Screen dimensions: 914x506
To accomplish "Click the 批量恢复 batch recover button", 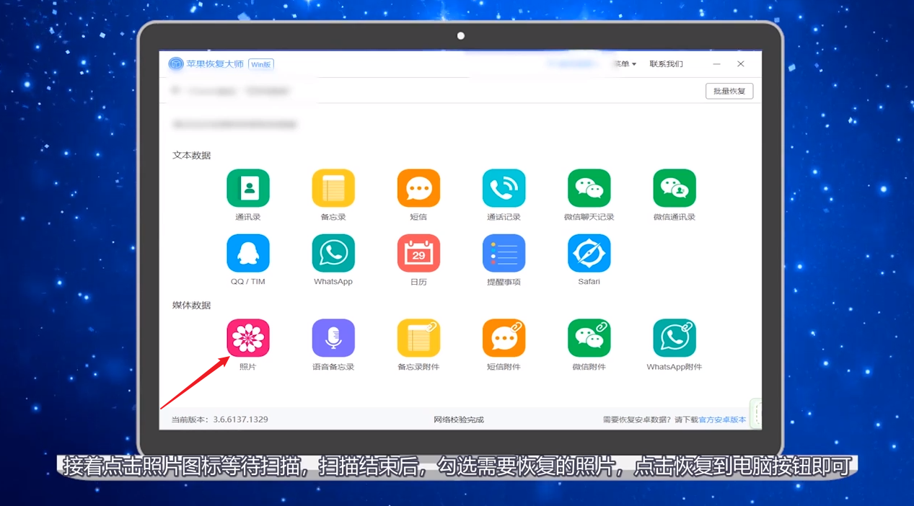I will (x=729, y=91).
